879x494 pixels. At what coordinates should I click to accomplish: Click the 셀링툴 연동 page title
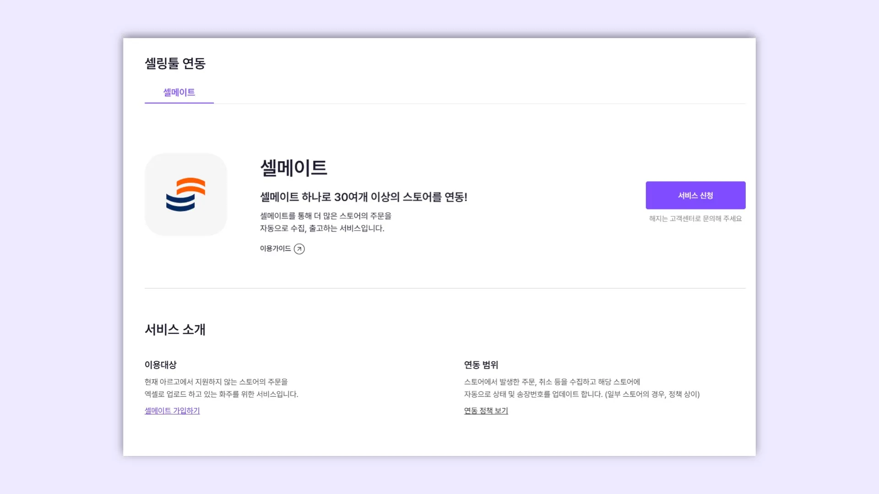(x=175, y=63)
